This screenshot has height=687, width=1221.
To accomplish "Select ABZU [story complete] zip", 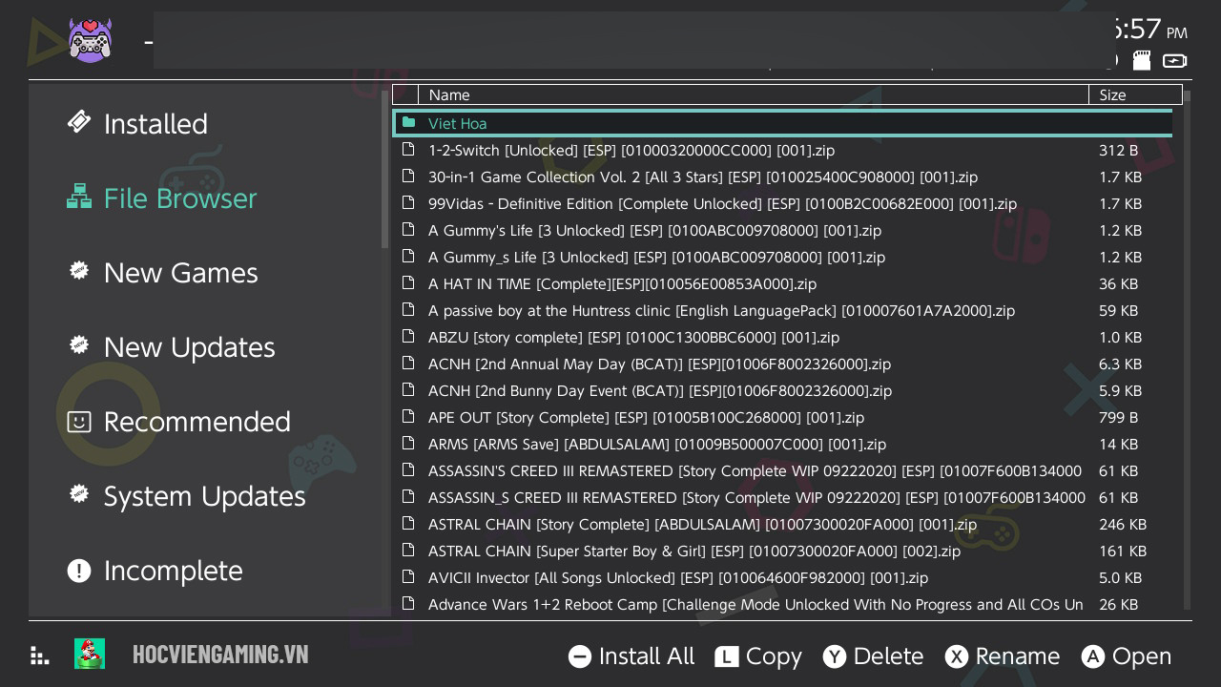I will (x=782, y=337).
